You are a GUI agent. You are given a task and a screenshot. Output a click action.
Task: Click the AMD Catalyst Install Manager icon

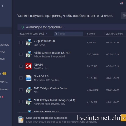point(28,101)
